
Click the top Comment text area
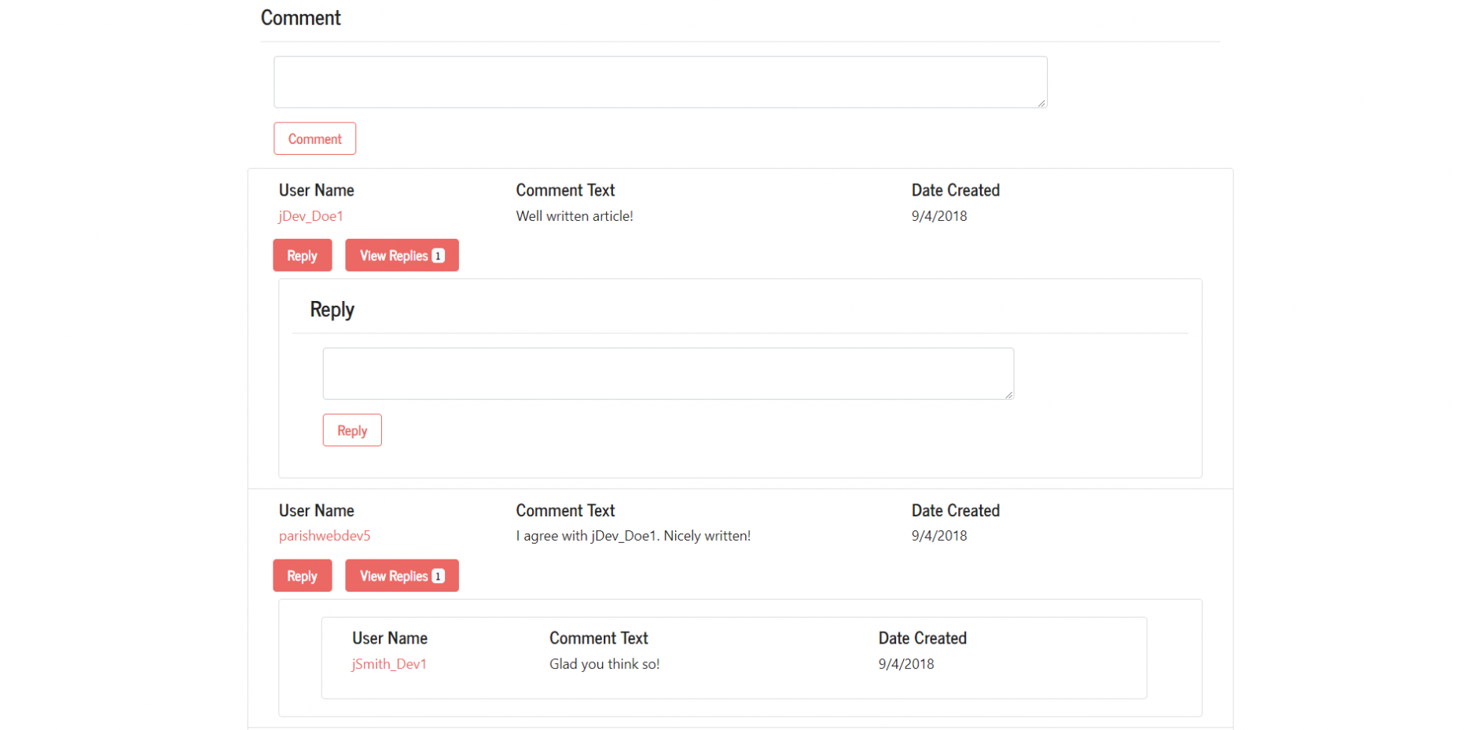point(659,82)
